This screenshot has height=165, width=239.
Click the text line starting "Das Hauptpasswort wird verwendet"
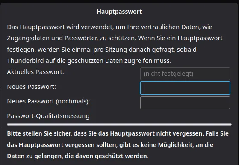click(109, 27)
